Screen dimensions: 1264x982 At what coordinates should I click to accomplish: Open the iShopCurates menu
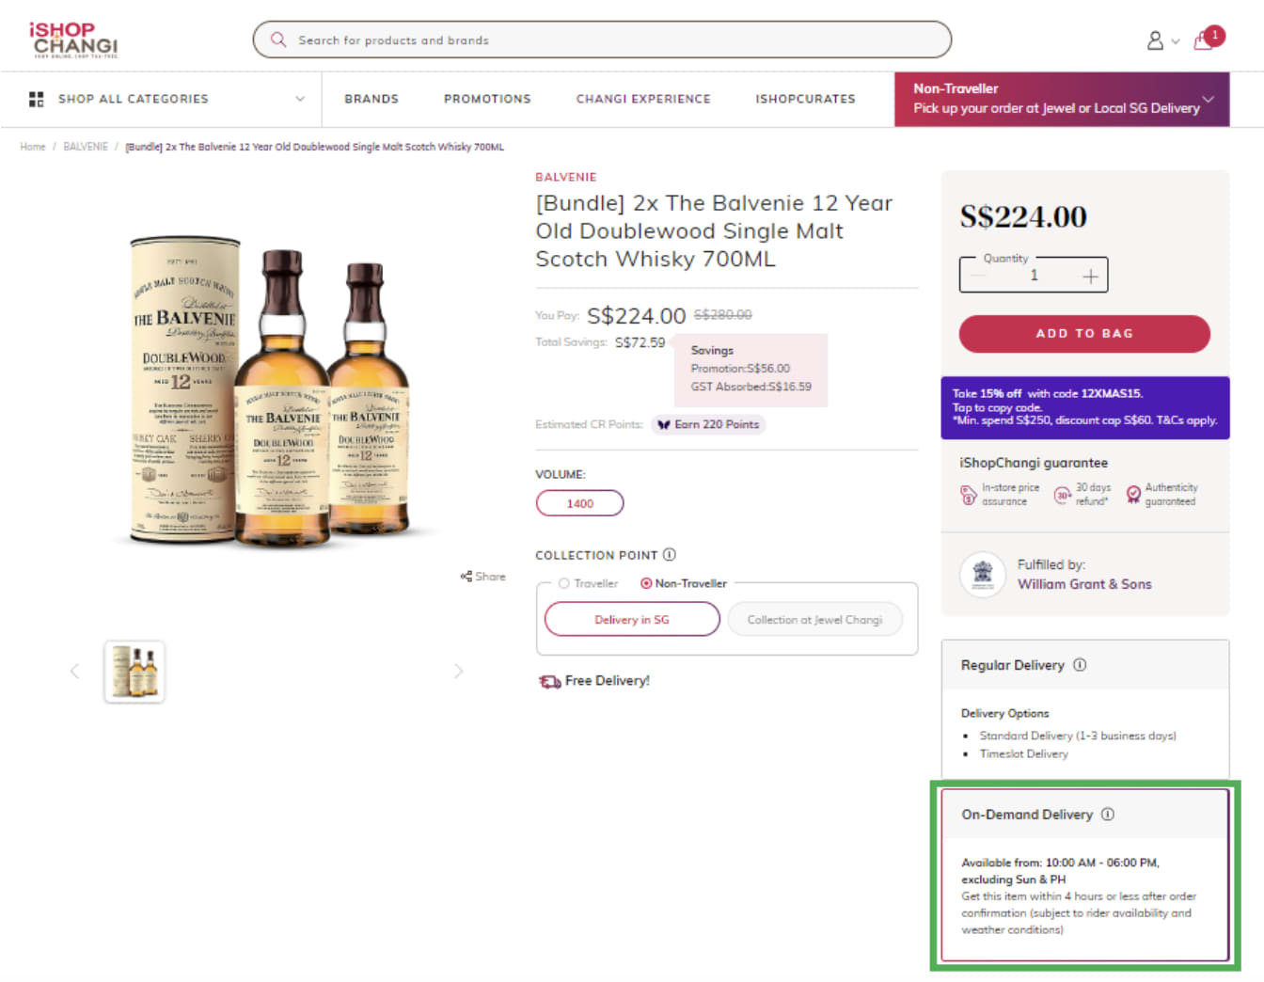tap(805, 99)
